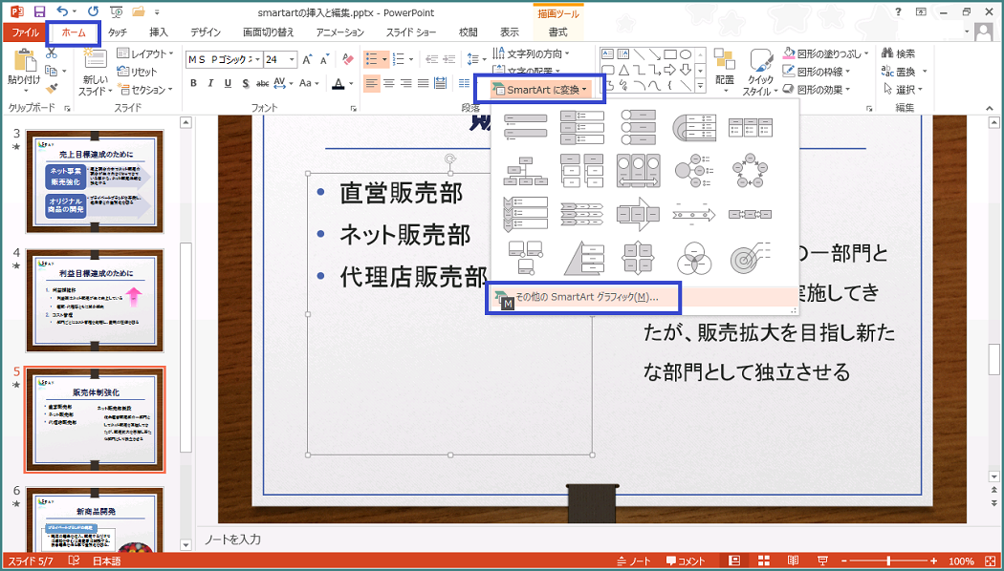The height and width of the screenshot is (571, 1004).
Task: Toggle center text alignment
Action: (388, 82)
